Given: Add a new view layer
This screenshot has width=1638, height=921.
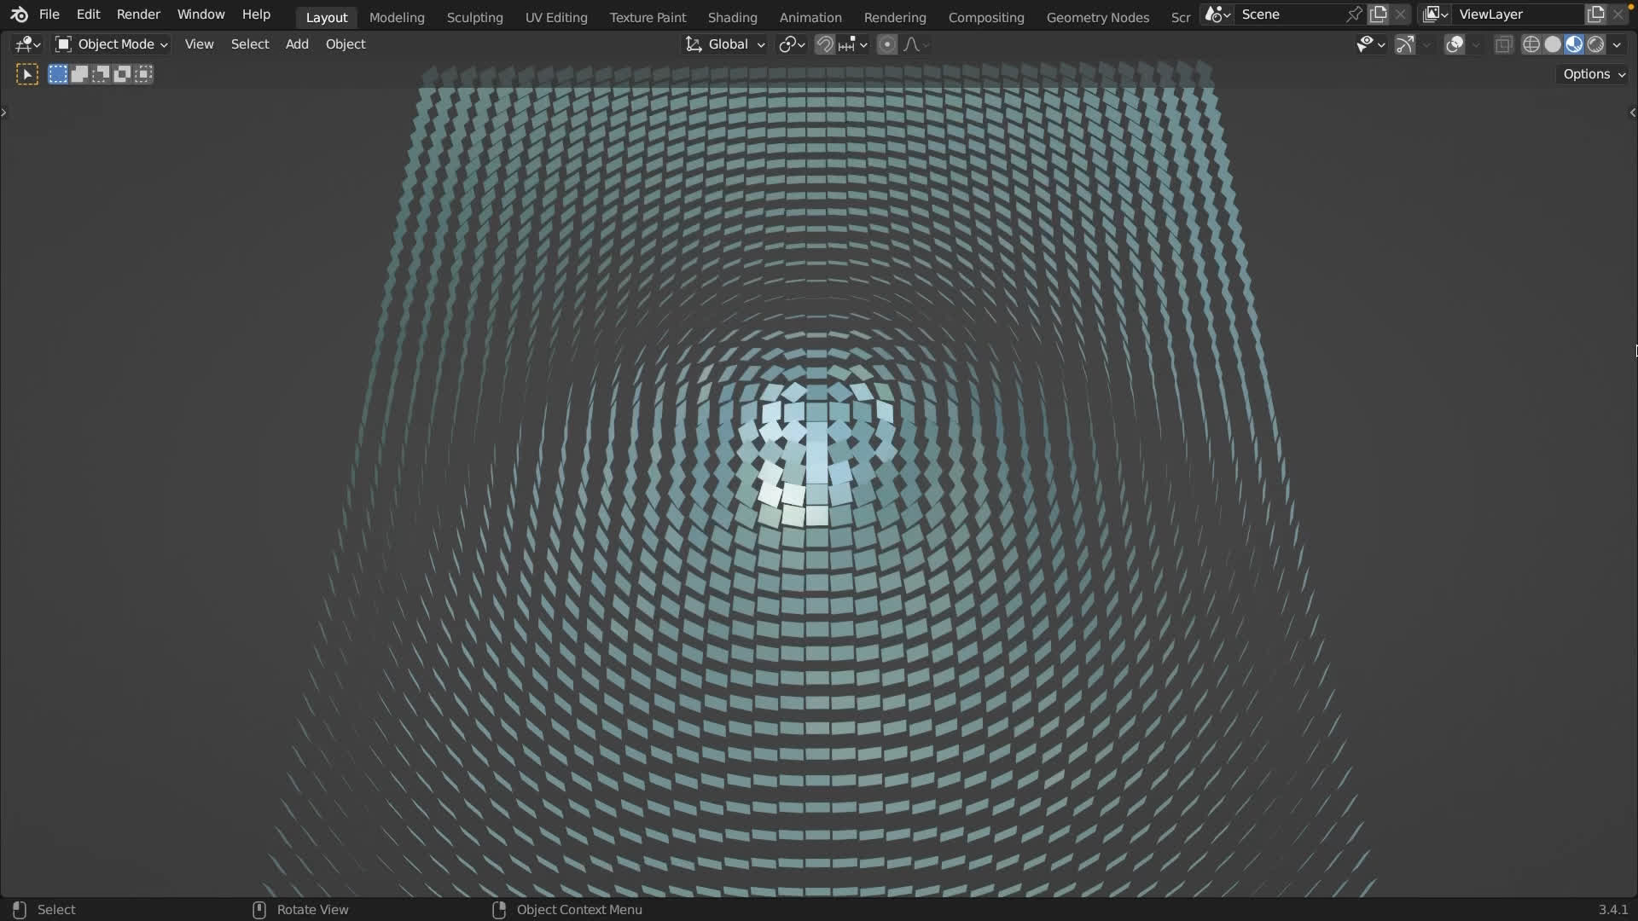Looking at the screenshot, I should (1595, 14).
